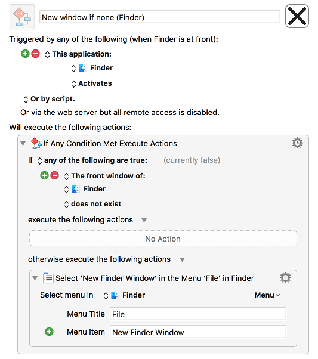
Task: Add a condition with green plus button
Action: [x=44, y=175]
